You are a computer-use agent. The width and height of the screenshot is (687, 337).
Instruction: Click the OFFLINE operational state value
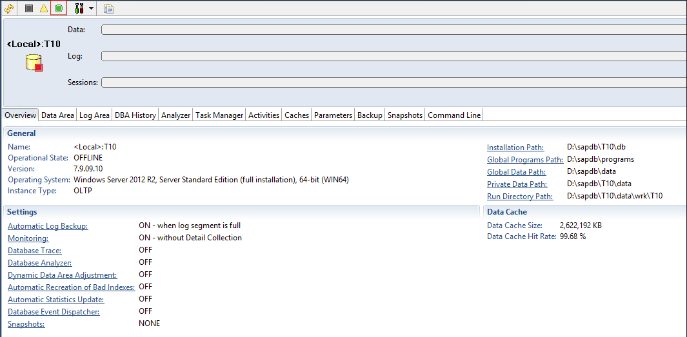coord(88,158)
